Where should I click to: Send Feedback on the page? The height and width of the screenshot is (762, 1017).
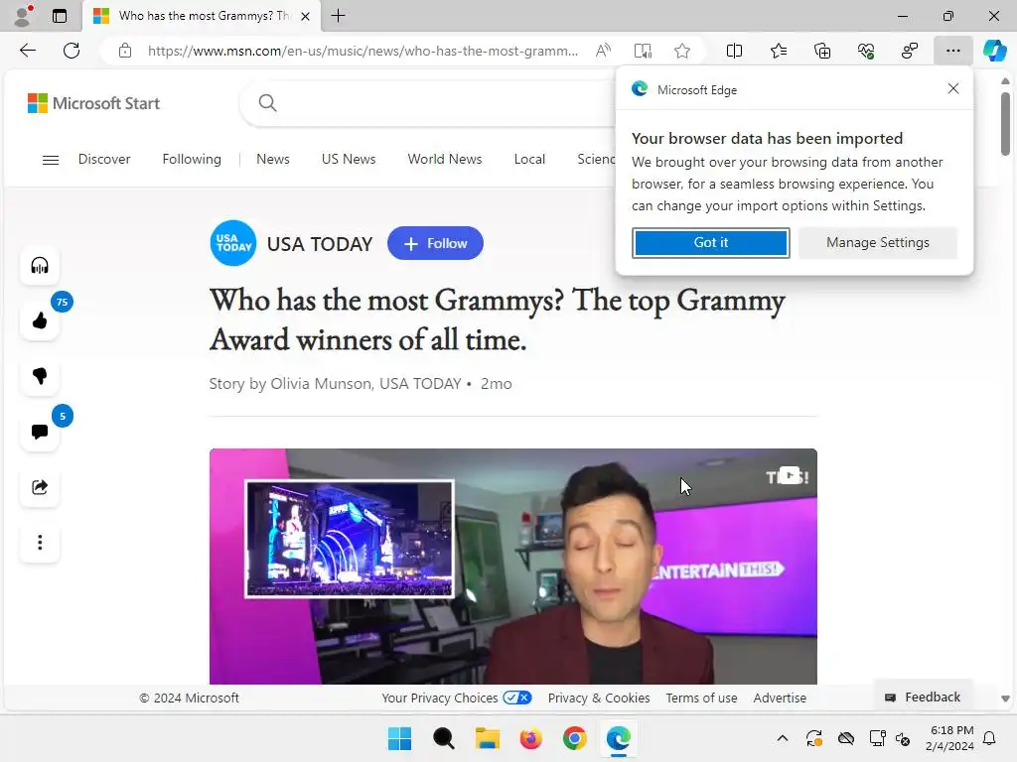click(x=923, y=698)
